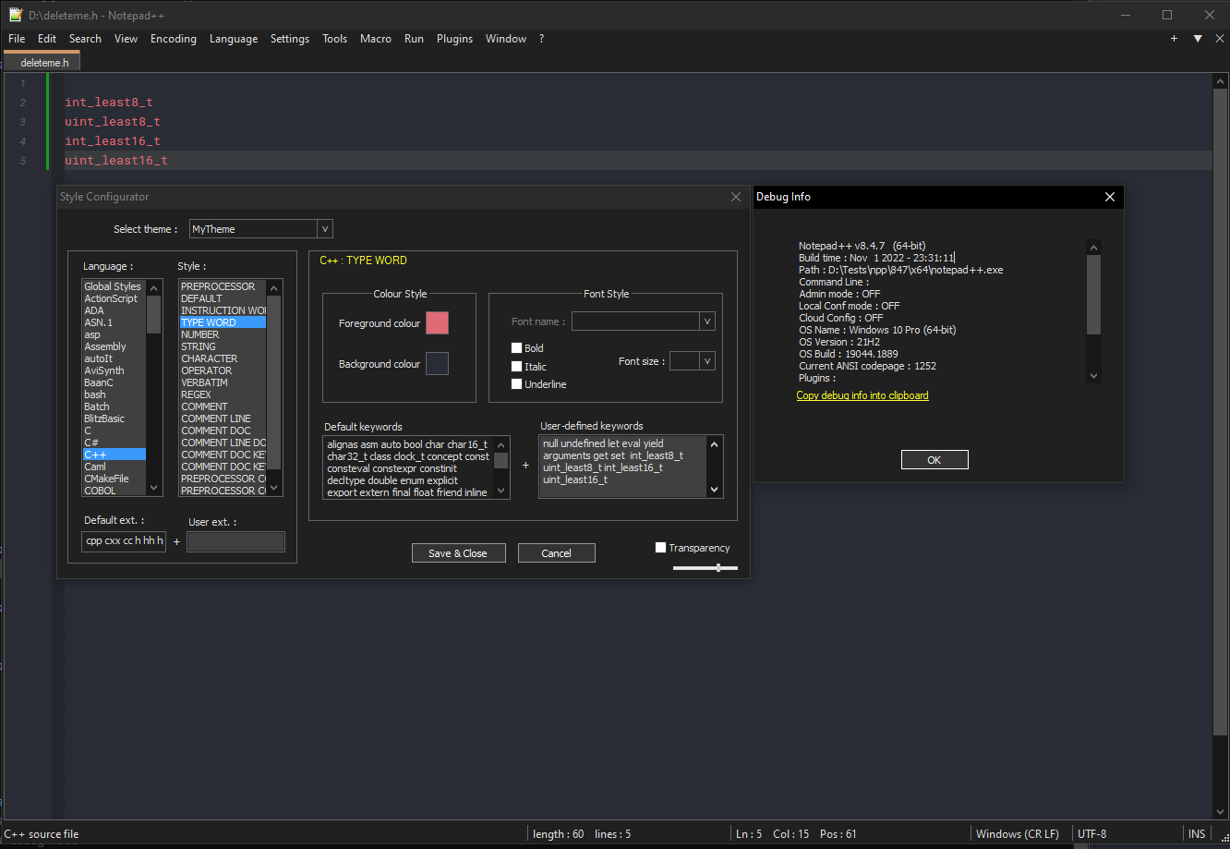Click Cancel in the Style Configurator

point(556,553)
